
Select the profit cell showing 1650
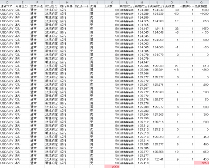pos(202,29)
